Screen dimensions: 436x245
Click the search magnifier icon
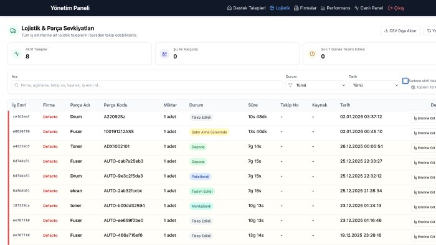(x=16, y=85)
